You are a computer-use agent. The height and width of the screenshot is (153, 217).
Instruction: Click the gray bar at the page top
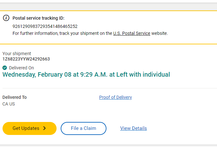[x=108, y=5]
